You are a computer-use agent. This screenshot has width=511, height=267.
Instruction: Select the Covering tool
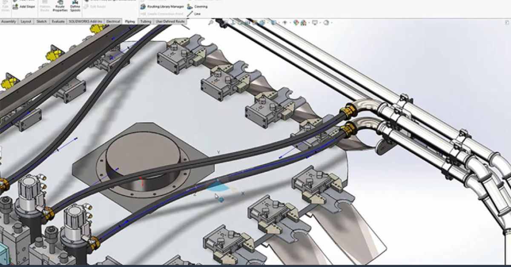[x=198, y=7]
